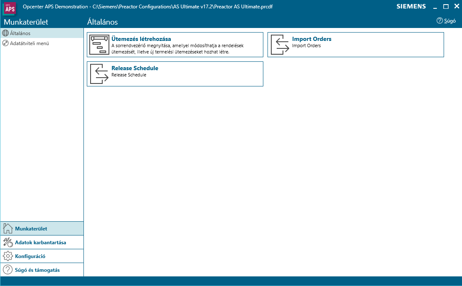Image resolution: width=462 pixels, height=286 pixels.
Task: Open the Súgó és támogatás section label
Action: pos(37,270)
